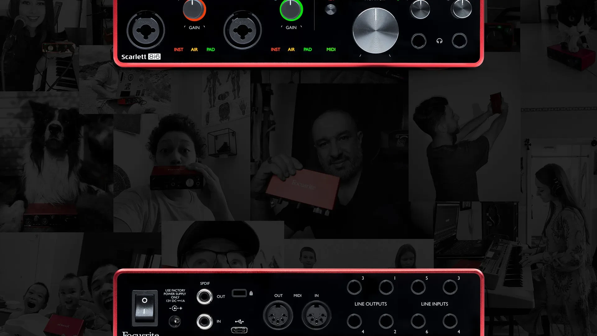The height and width of the screenshot is (336, 597).
Task: Click the 'LINE OUTPUTS' label
Action: click(371, 304)
